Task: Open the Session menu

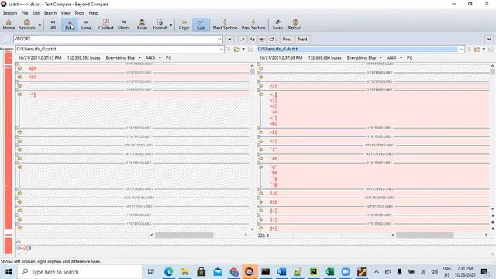Action: pos(10,13)
